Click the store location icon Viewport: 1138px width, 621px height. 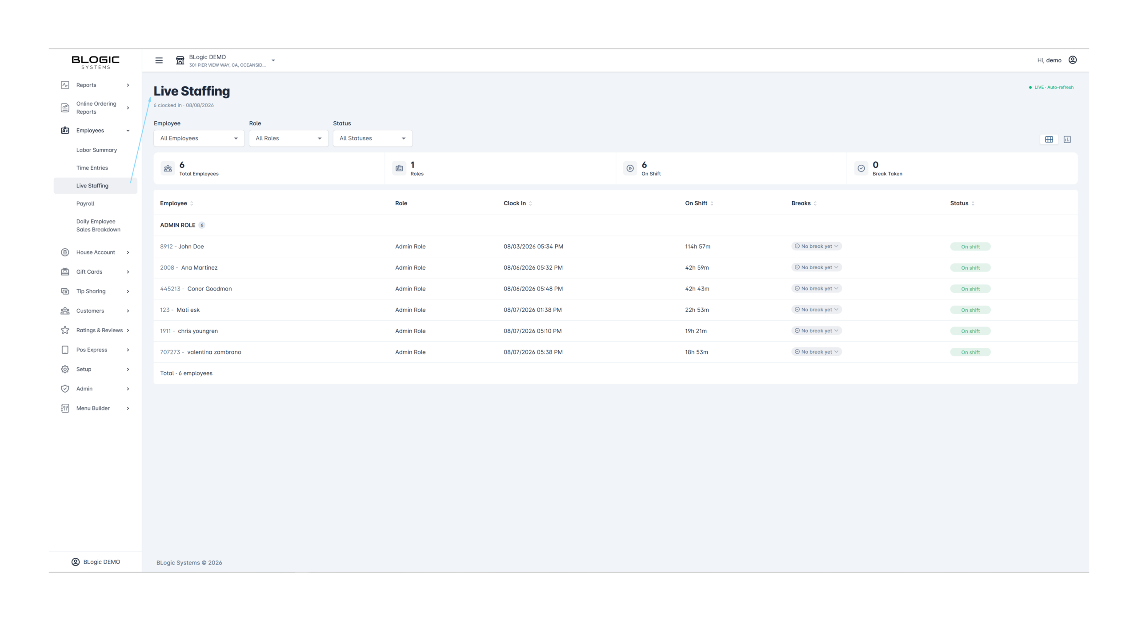(x=180, y=60)
